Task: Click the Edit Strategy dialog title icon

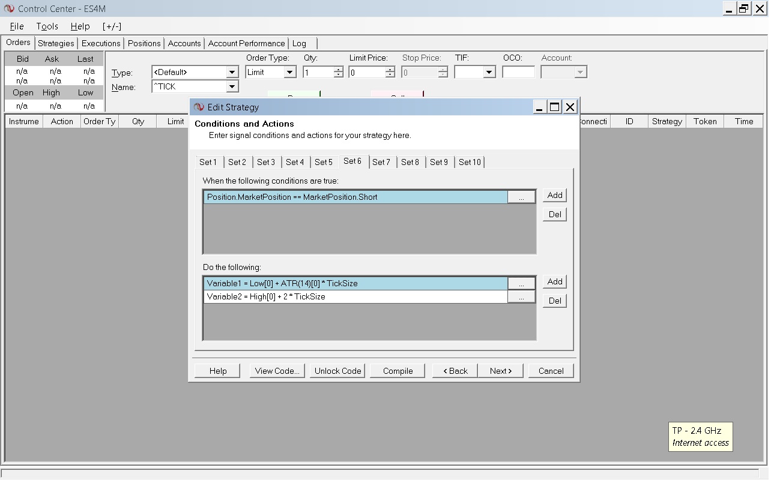Action: click(199, 107)
